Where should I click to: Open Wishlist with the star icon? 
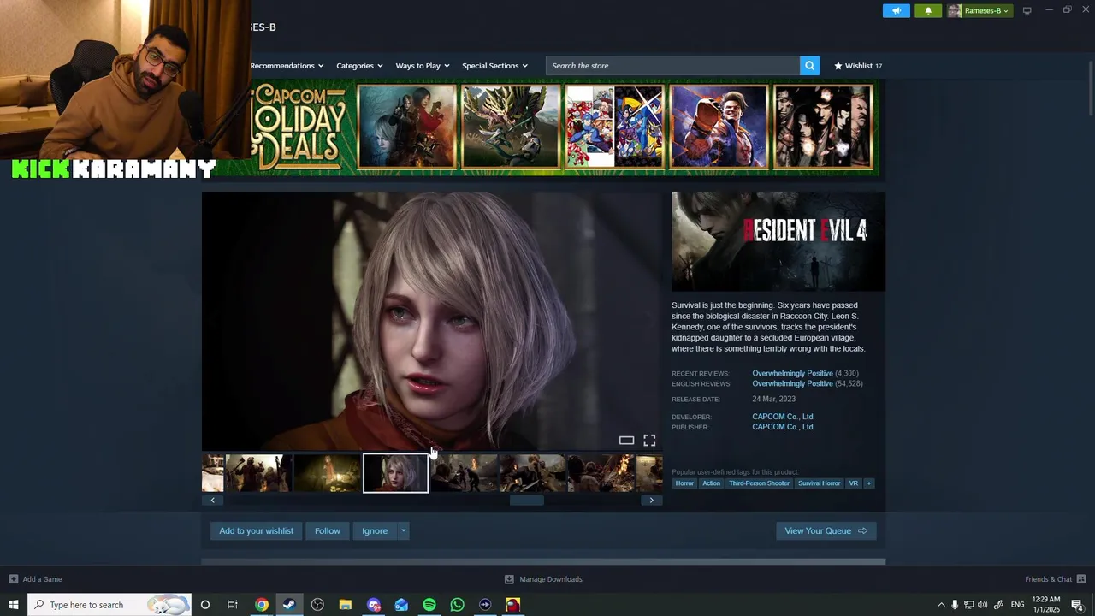pos(858,66)
